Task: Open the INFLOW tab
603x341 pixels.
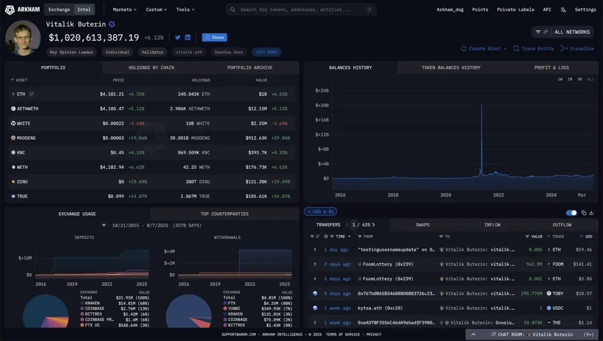Action: pyautogui.click(x=492, y=225)
